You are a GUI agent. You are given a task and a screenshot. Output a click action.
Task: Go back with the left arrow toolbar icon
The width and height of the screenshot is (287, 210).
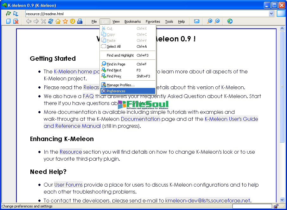pos(29,22)
